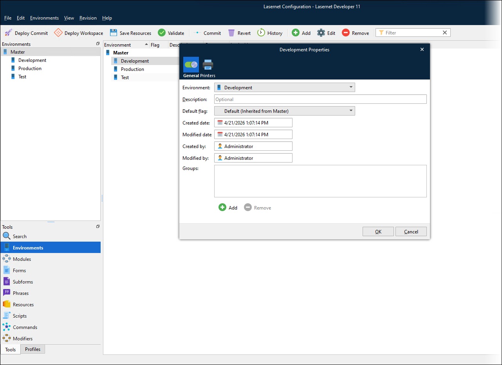Image resolution: width=502 pixels, height=365 pixels.
Task: Select Environments in the Tools panel
Action: [51, 248]
